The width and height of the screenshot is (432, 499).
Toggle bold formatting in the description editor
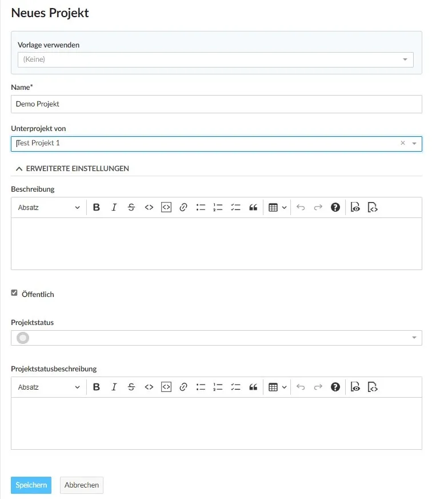tap(96, 207)
